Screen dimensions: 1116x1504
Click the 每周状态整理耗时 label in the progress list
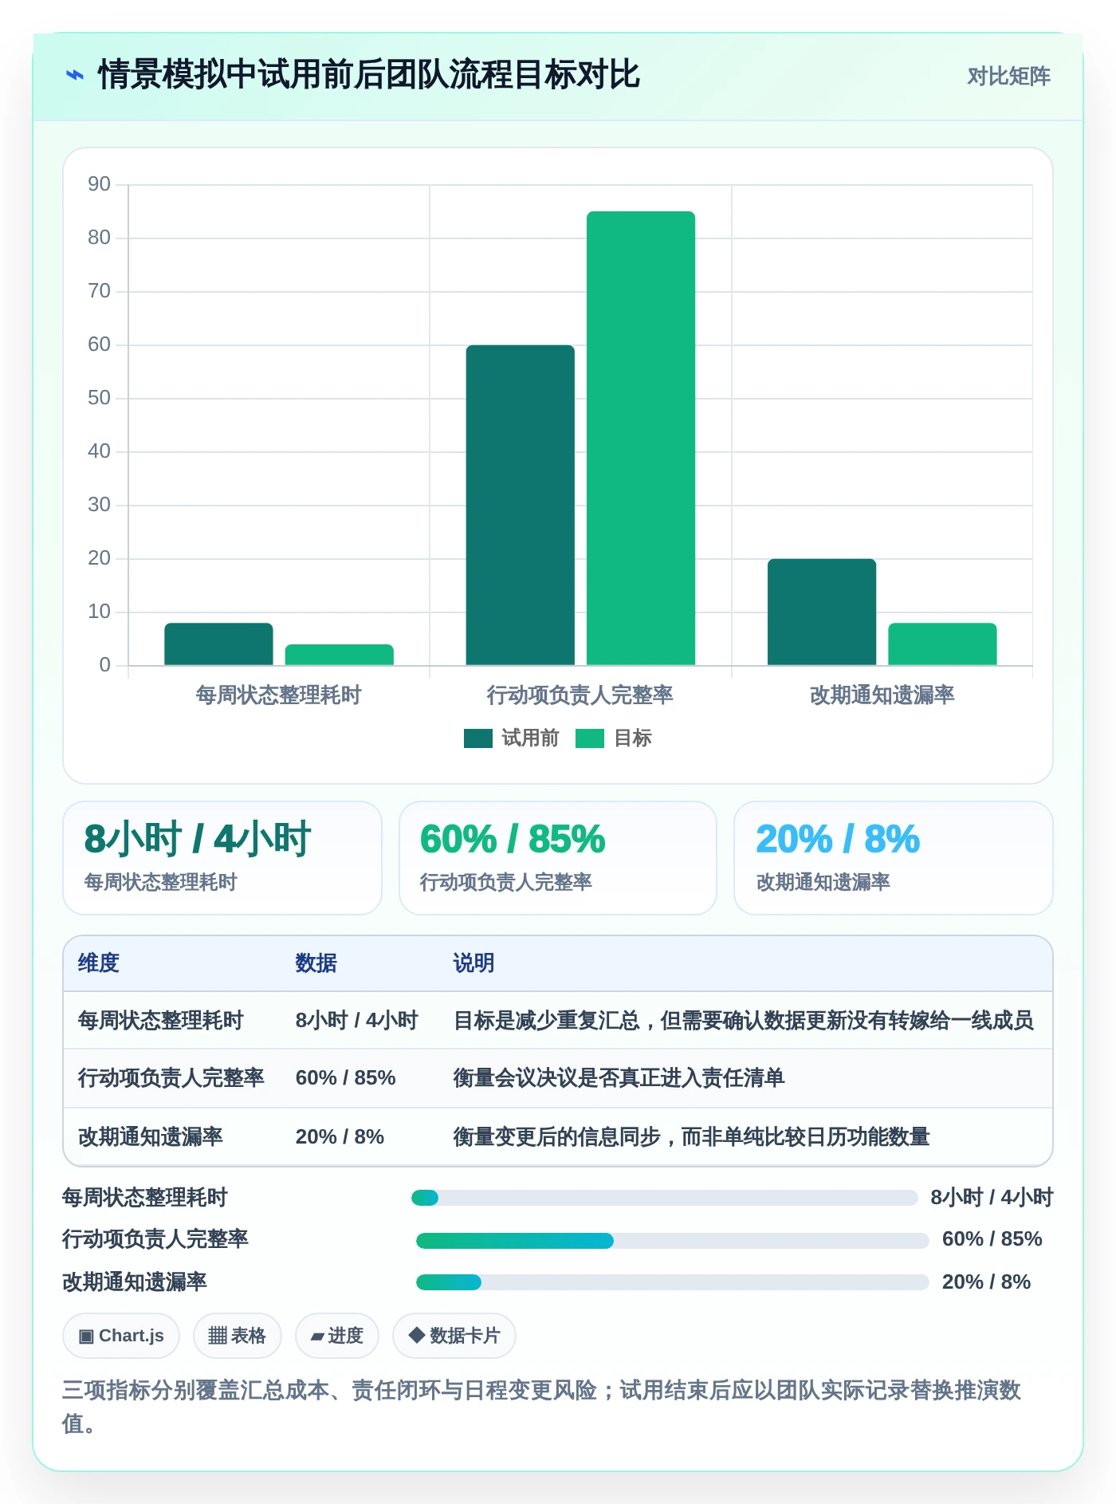point(145,1198)
